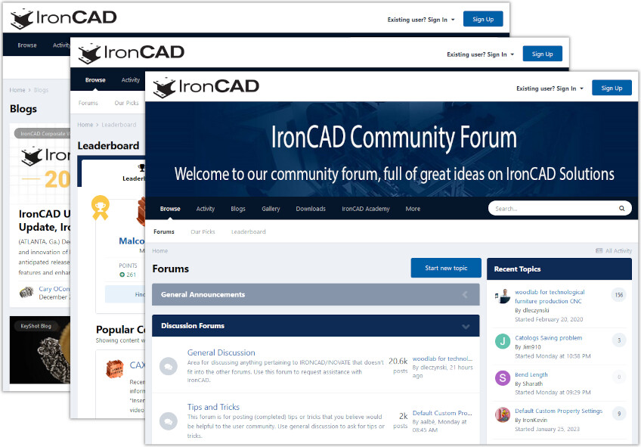This screenshot has height=447, width=641.
Task: Select the Tips and Tricks forum icon
Action: point(168,421)
